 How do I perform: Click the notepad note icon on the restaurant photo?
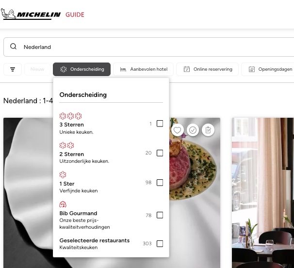208,130
